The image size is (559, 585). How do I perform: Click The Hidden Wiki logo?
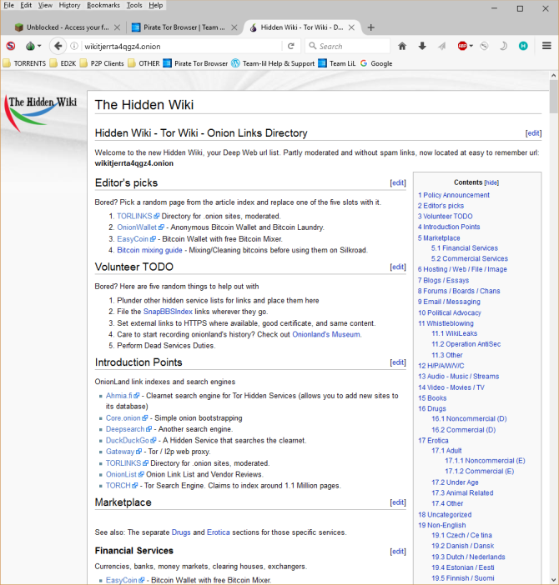40,112
